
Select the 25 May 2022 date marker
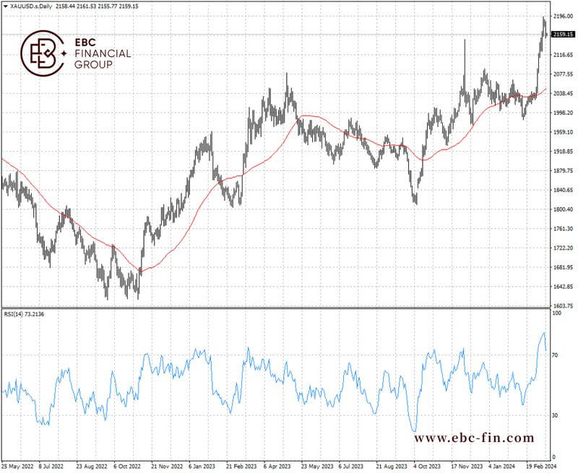pos(17,467)
